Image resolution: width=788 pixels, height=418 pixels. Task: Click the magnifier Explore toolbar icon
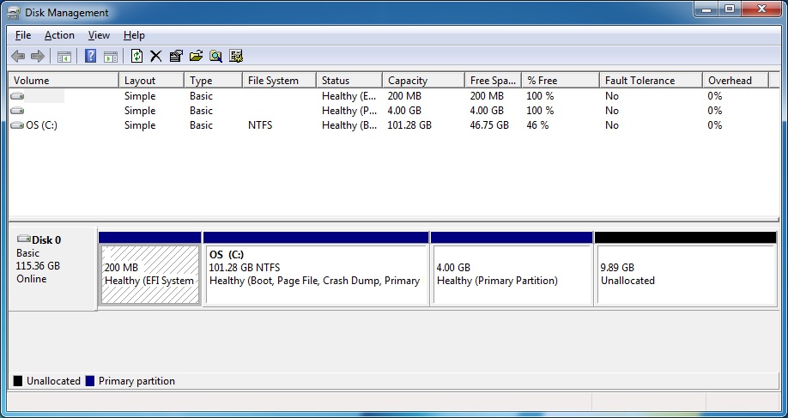coord(216,56)
